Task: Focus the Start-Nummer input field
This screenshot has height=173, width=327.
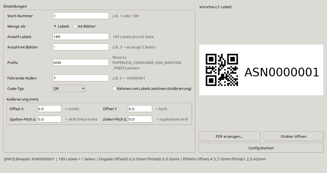Action: 81,15
